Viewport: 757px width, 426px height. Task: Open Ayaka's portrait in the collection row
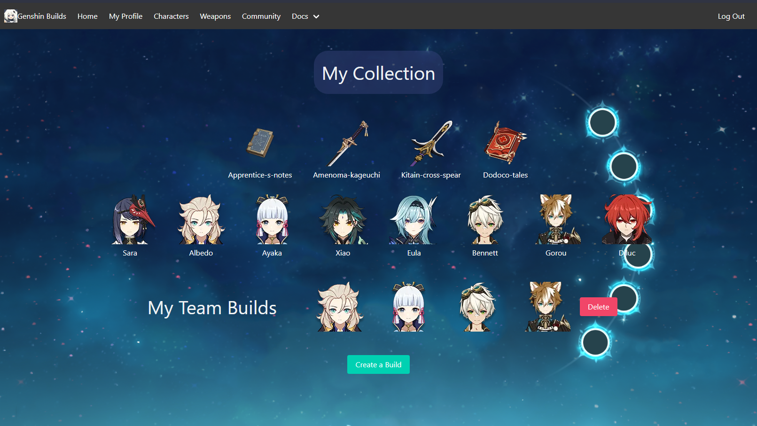coord(272,219)
